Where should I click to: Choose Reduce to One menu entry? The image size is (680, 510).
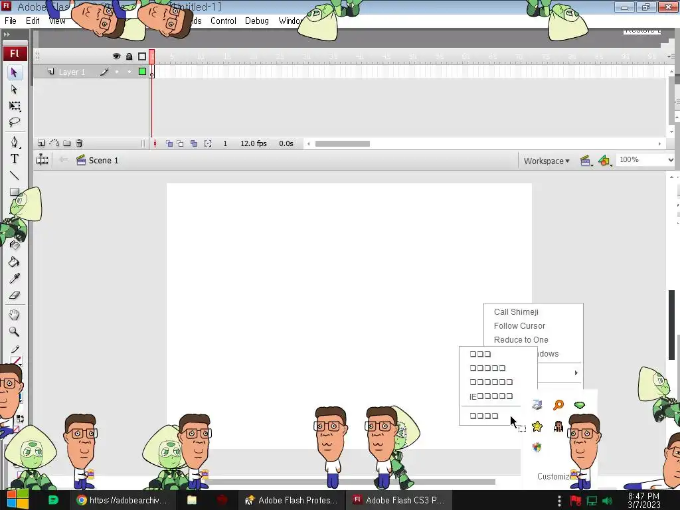pos(521,339)
